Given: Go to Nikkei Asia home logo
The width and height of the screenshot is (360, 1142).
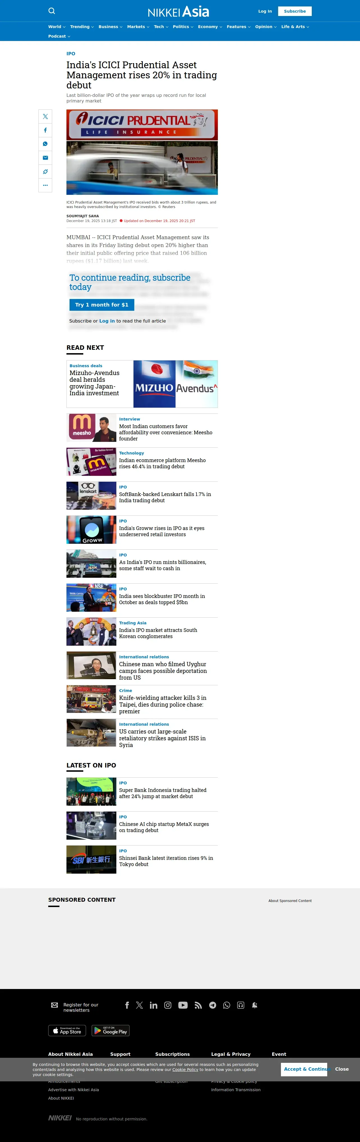Looking at the screenshot, I should point(178,12).
